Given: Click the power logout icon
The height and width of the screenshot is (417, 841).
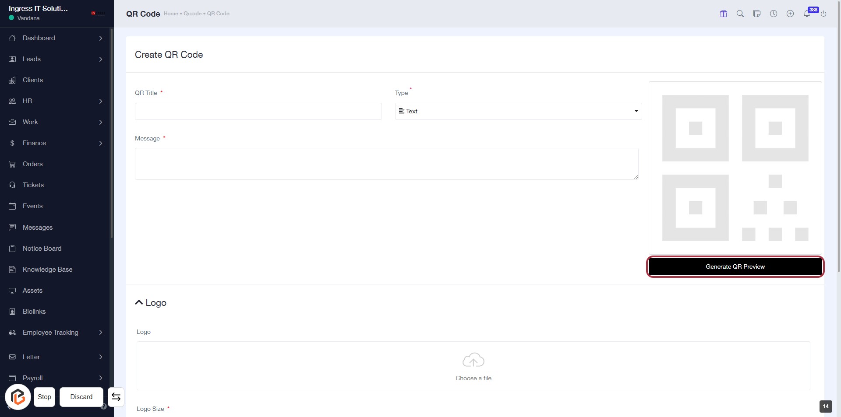Looking at the screenshot, I should 823,14.
